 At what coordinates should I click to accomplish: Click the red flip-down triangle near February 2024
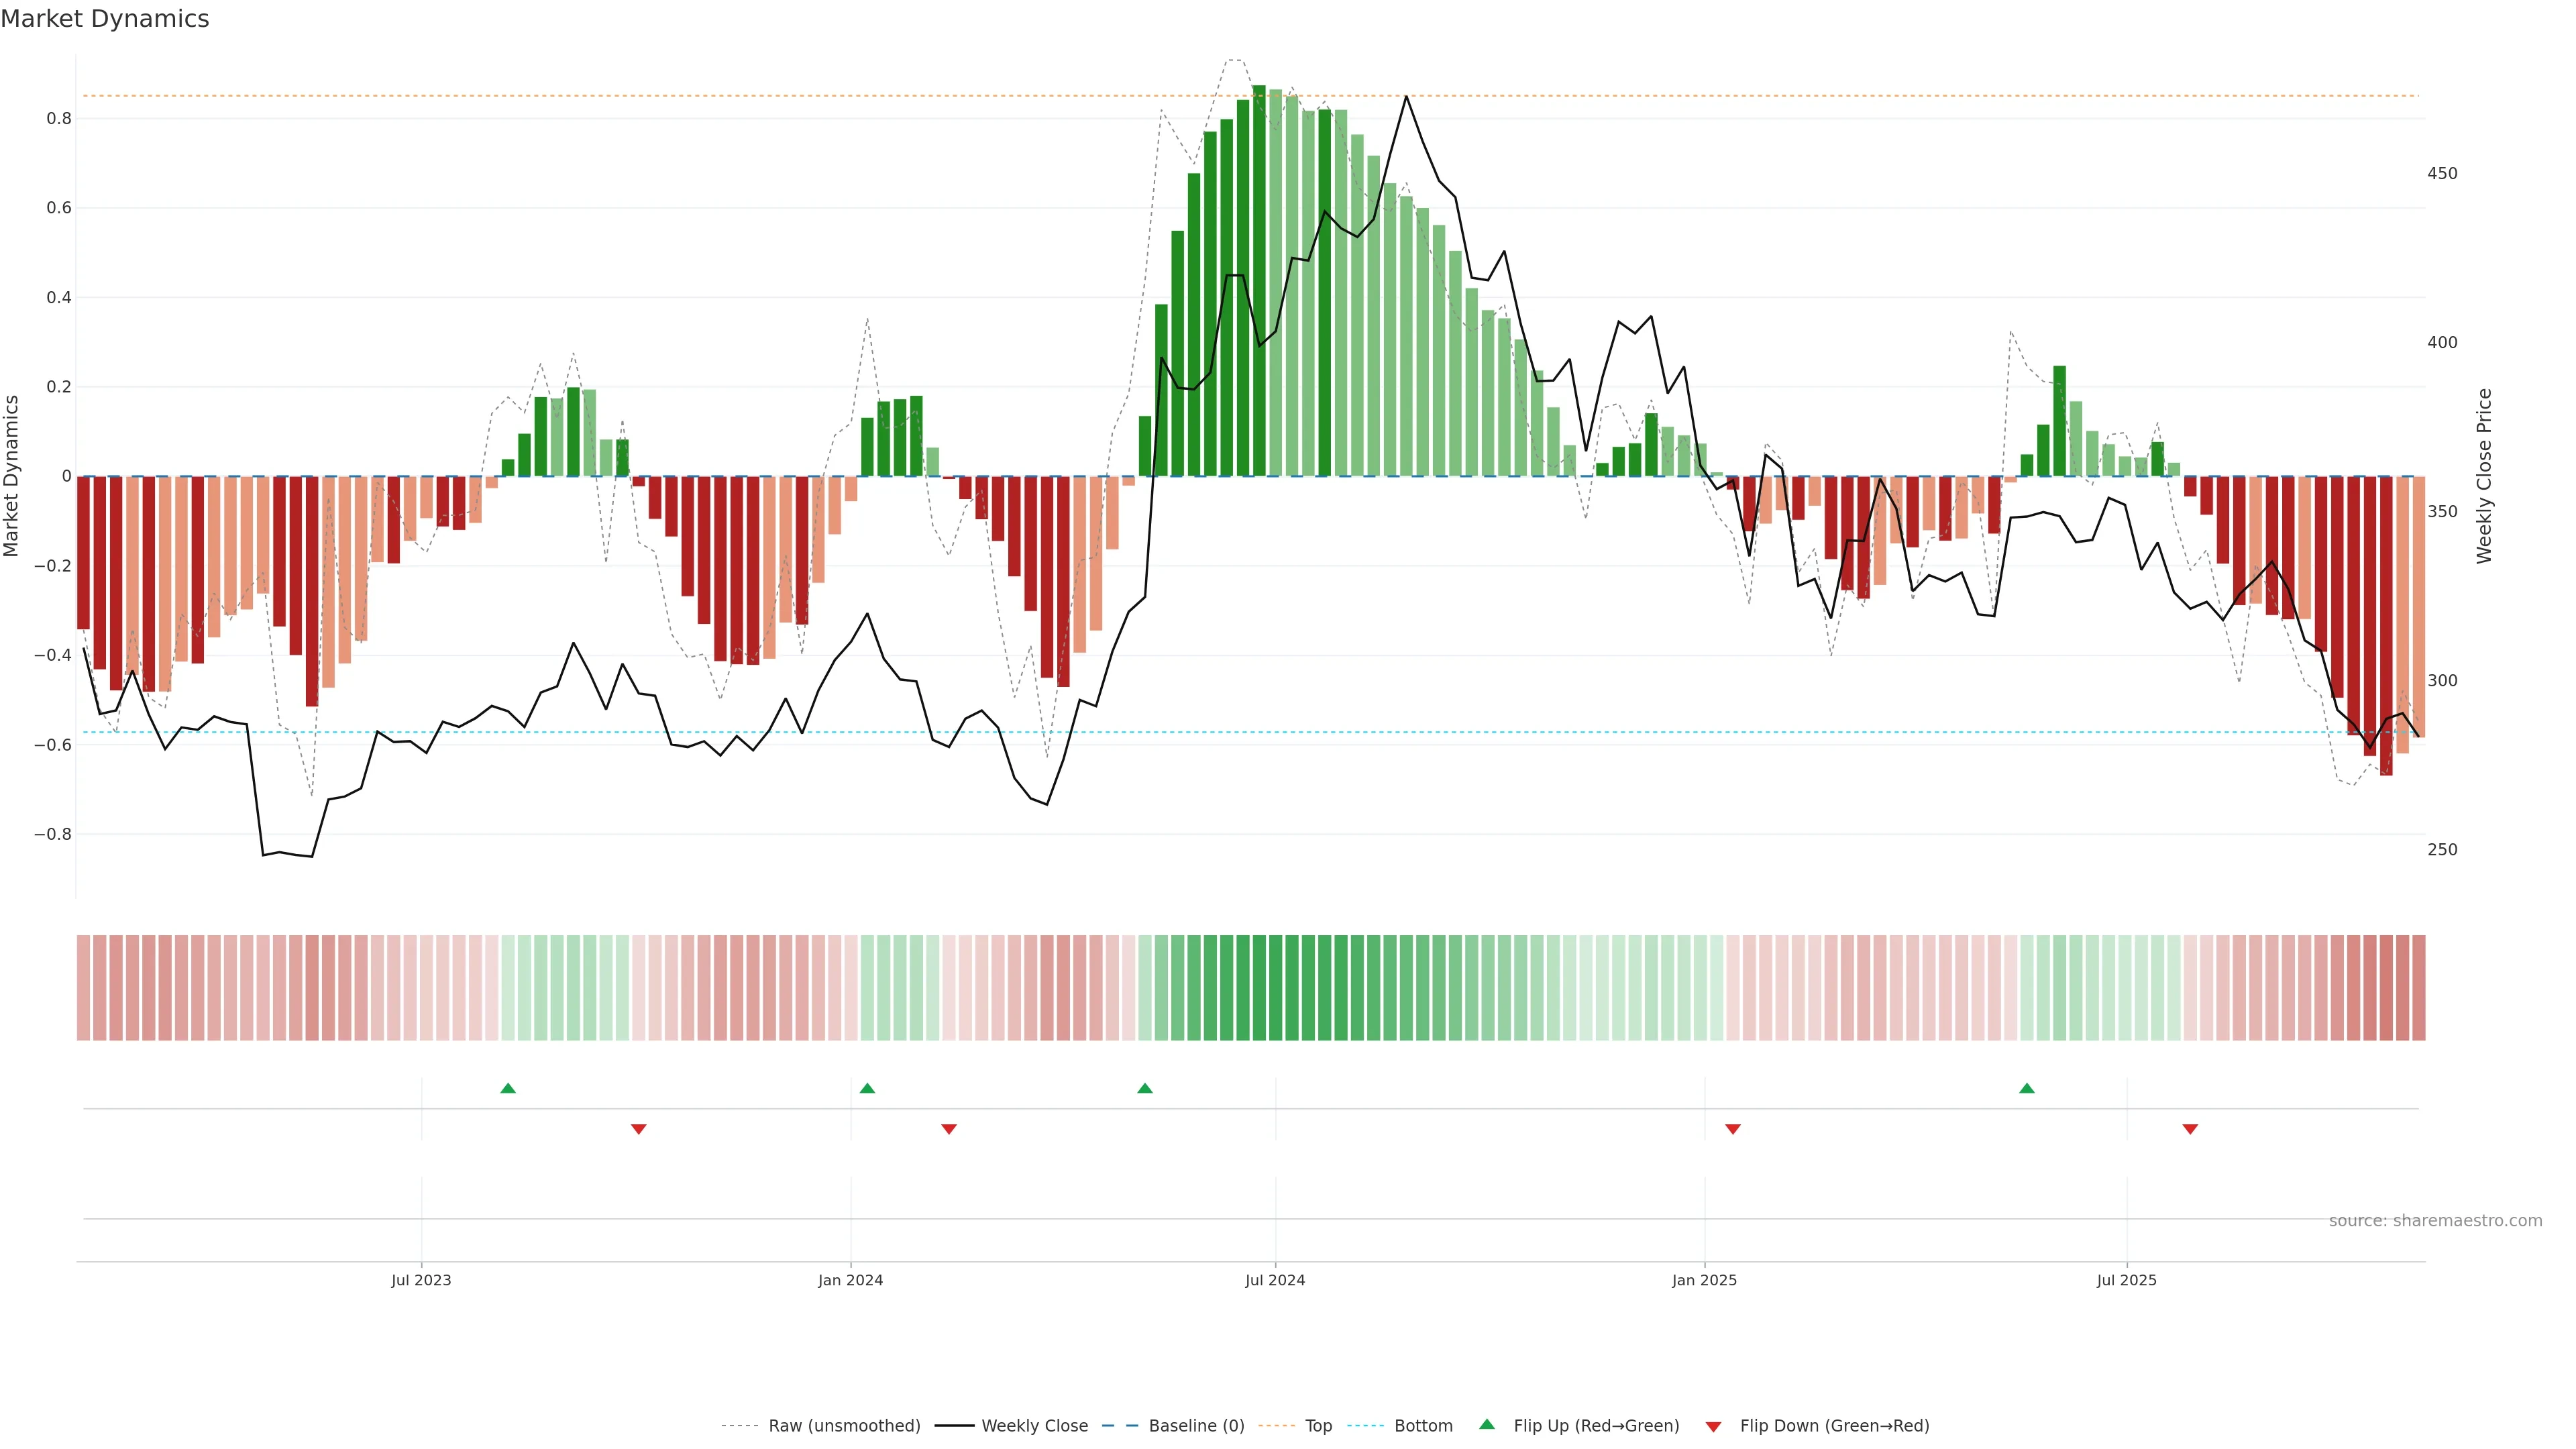coord(949,1129)
